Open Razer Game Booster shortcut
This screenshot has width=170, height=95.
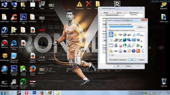23,83
